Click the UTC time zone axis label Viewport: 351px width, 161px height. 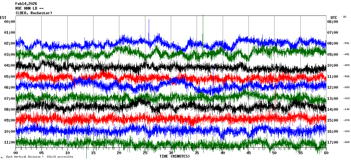tap(334, 17)
